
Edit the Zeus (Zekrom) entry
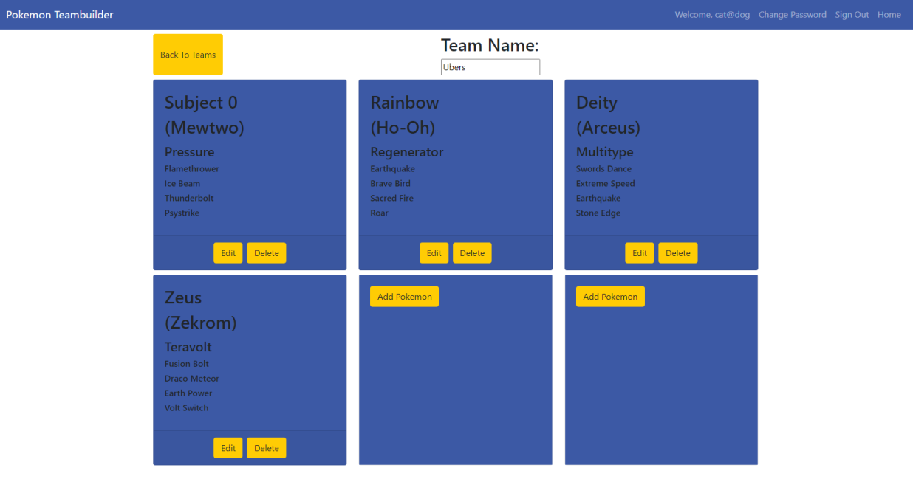(228, 447)
